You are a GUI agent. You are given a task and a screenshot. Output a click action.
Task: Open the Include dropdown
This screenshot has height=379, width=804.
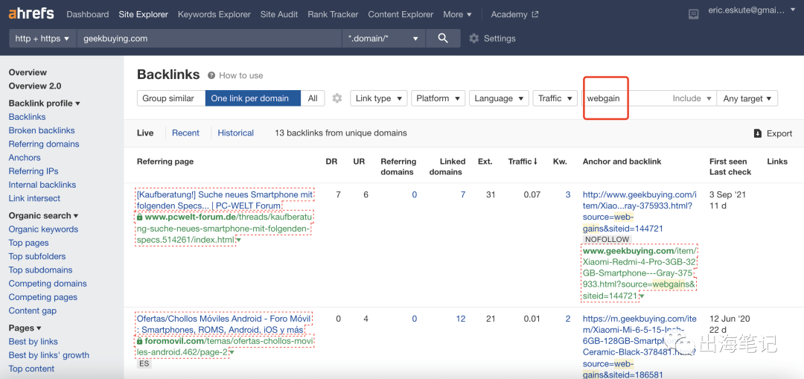click(x=692, y=98)
